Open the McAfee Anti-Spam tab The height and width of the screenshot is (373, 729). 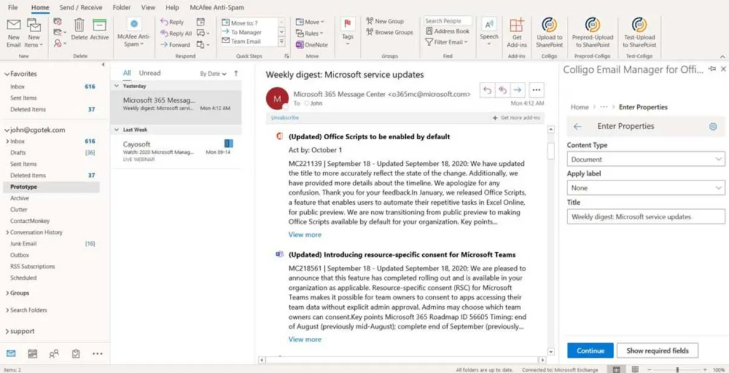217,7
